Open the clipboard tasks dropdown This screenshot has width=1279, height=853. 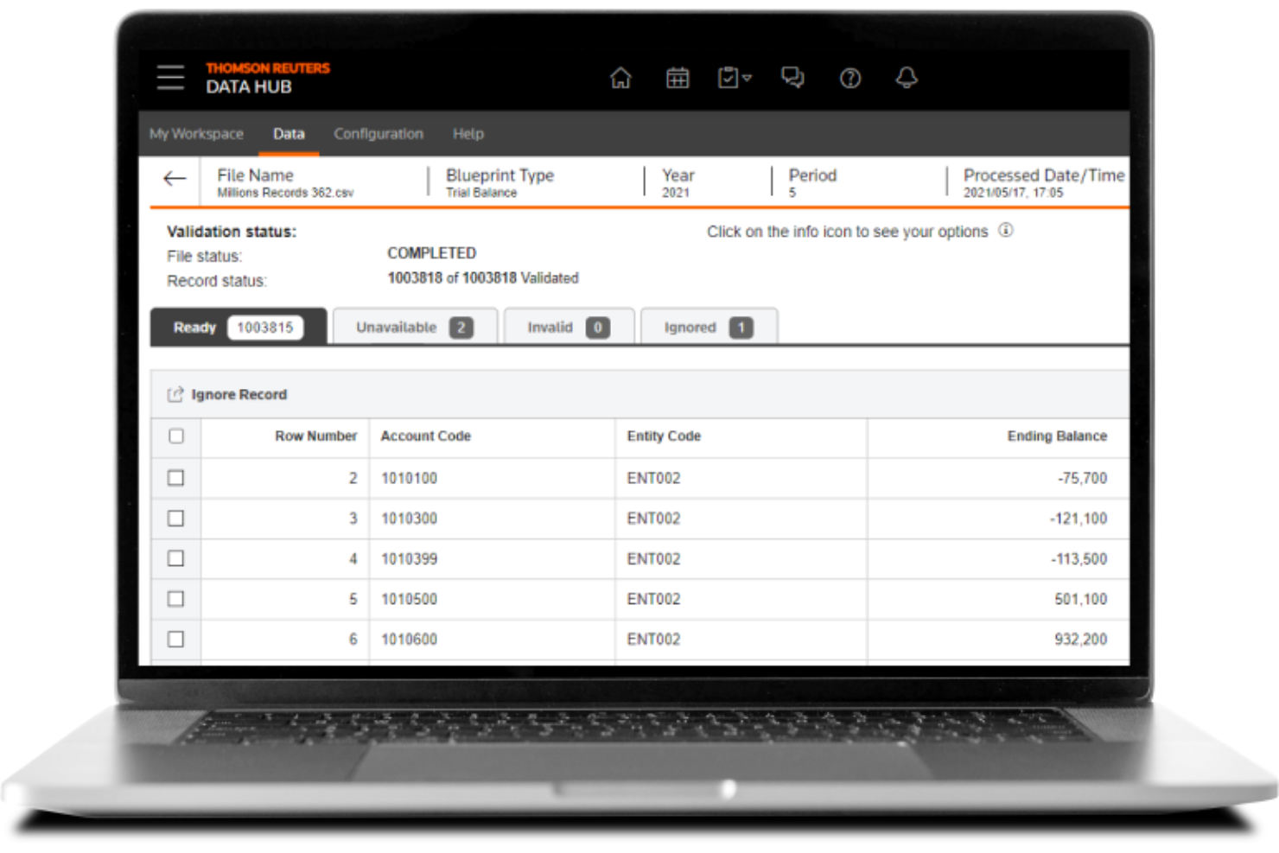point(735,78)
